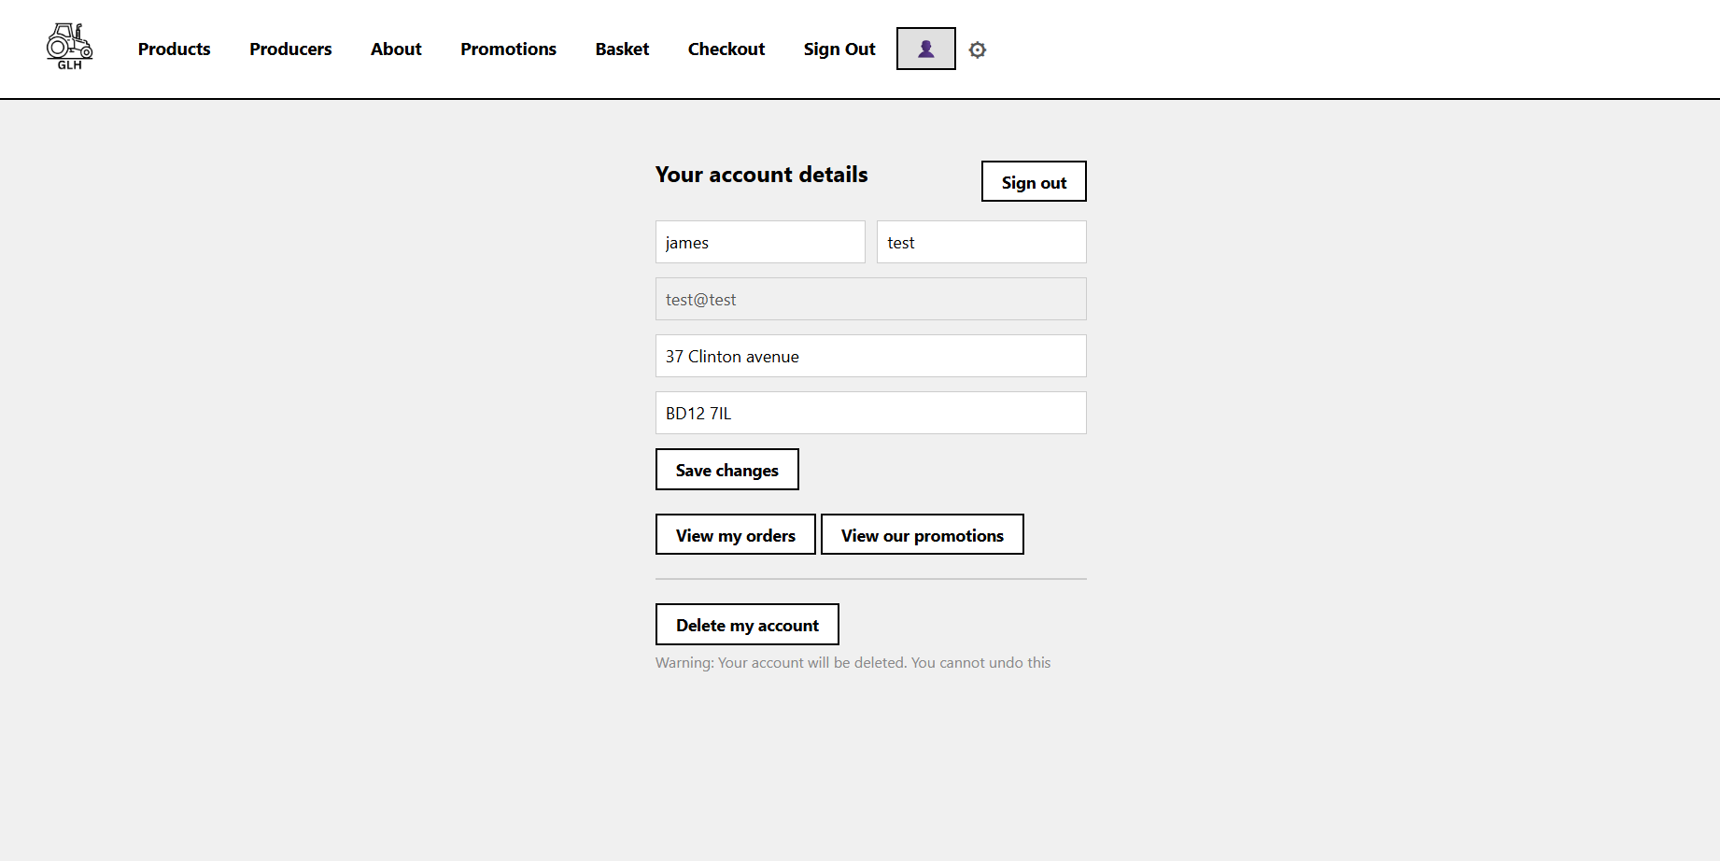This screenshot has width=1720, height=861.
Task: Click Delete my account button
Action: tap(747, 624)
